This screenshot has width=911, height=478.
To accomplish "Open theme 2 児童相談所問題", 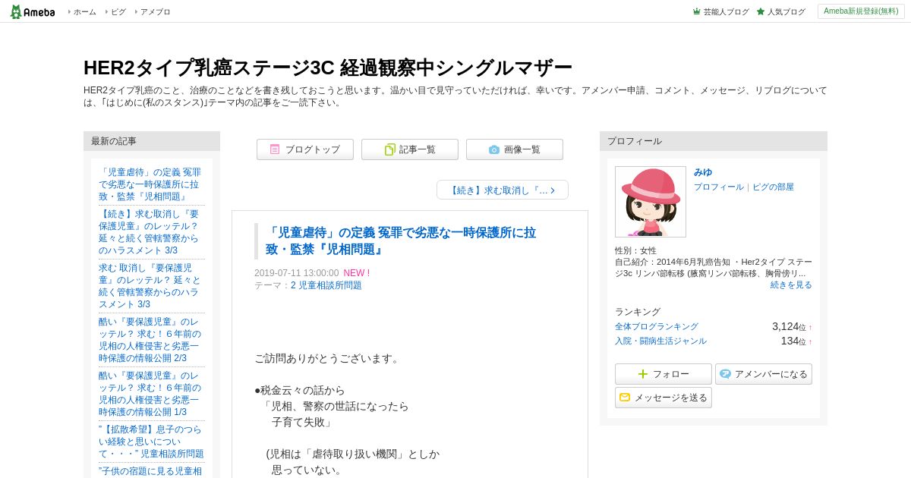I will coord(326,285).
